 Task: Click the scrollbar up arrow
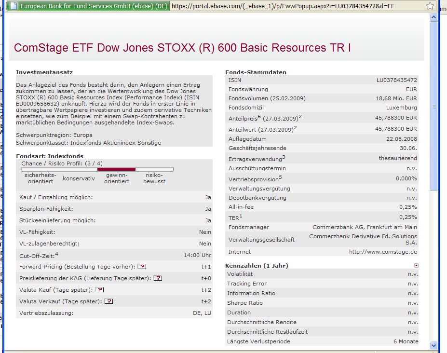(x=433, y=17)
